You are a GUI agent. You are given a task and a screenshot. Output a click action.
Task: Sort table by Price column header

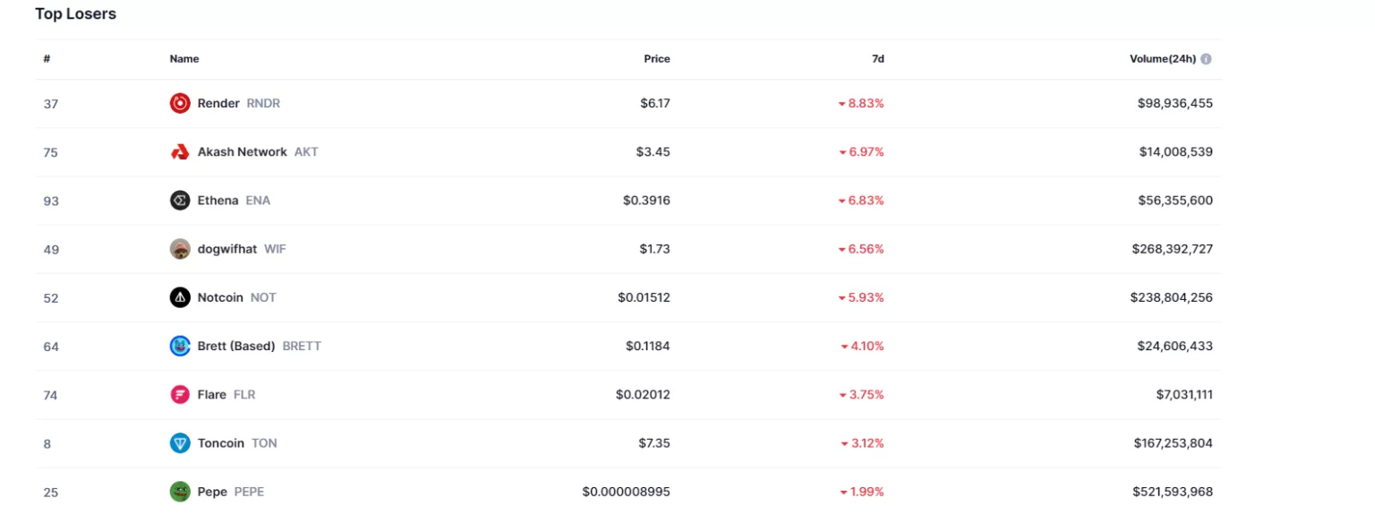[x=656, y=59]
